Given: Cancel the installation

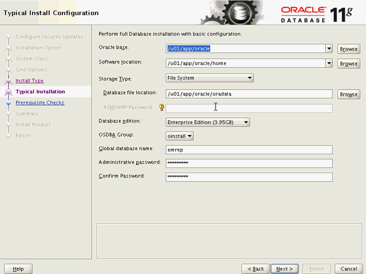Looking at the screenshot, I should point(349,269).
